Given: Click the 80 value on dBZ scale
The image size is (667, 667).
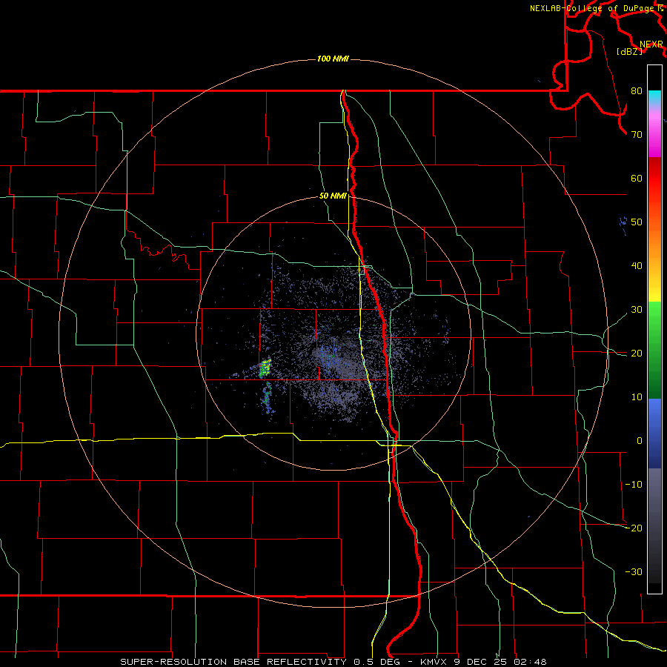Looking at the screenshot, I should [637, 90].
